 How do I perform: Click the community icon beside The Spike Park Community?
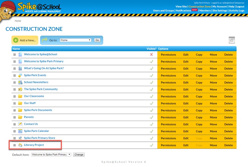(x=20, y=89)
